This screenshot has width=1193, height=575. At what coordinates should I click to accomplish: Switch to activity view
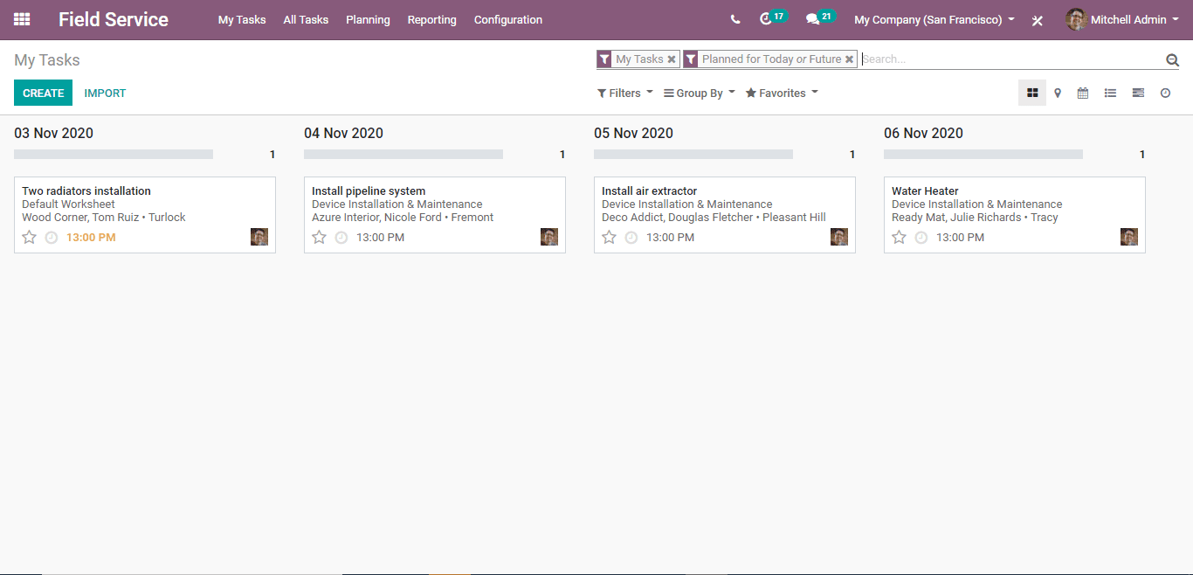[1165, 93]
